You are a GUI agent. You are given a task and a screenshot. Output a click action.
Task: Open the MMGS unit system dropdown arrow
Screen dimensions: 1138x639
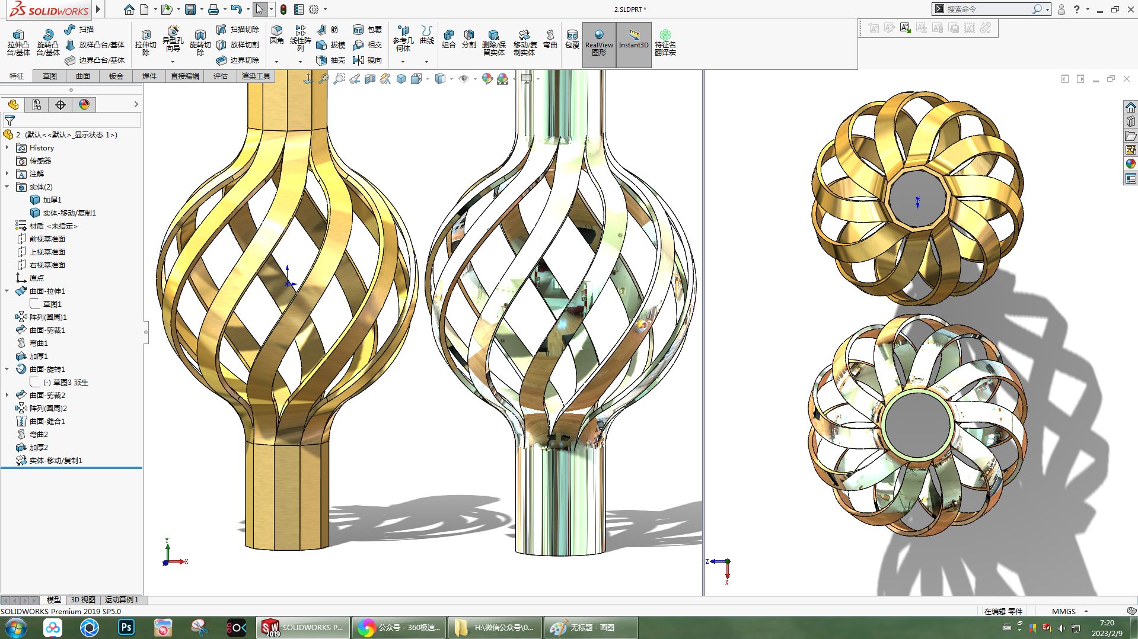tap(1086, 611)
